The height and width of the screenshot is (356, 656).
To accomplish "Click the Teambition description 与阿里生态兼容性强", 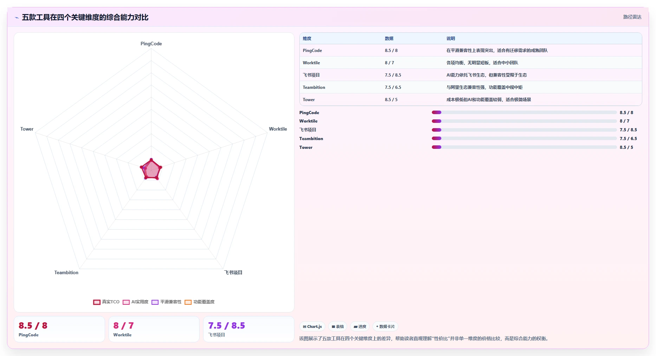I will pyautogui.click(x=484, y=87).
